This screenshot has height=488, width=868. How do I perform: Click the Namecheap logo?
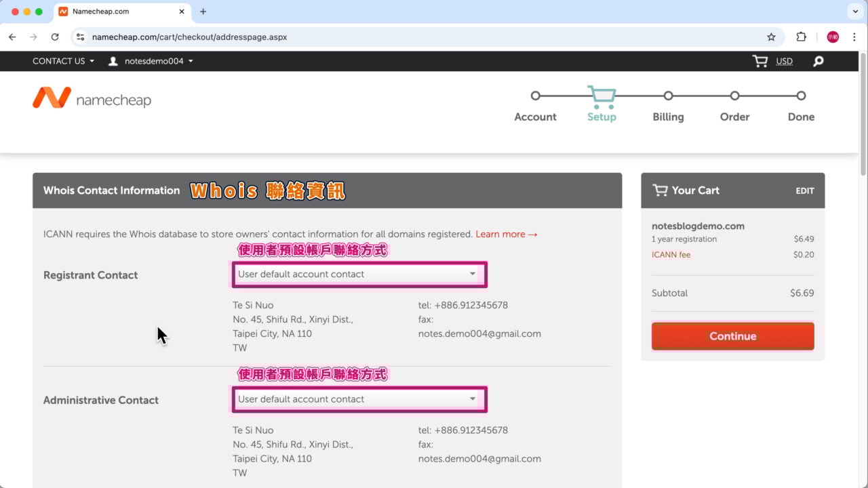(91, 98)
